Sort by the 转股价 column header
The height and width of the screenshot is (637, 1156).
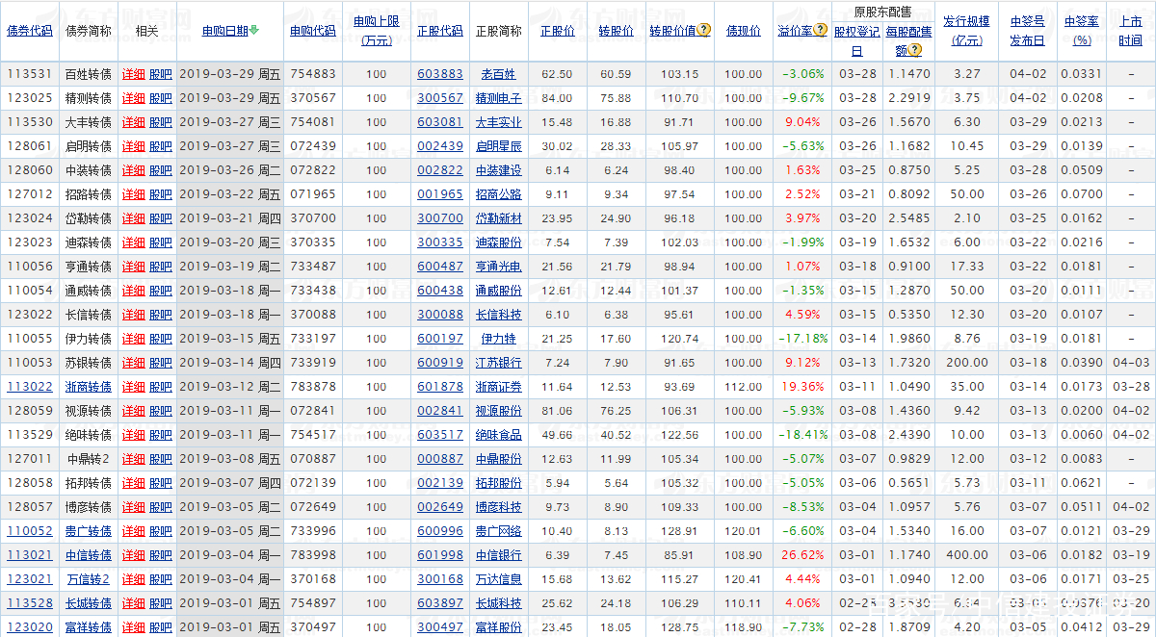coord(616,31)
